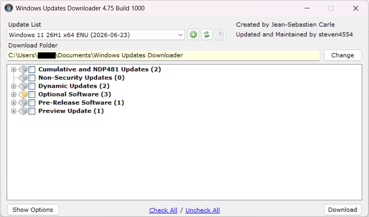Click the document page icon beside refresh
This screenshot has height=217, width=369.
[x=220, y=35]
